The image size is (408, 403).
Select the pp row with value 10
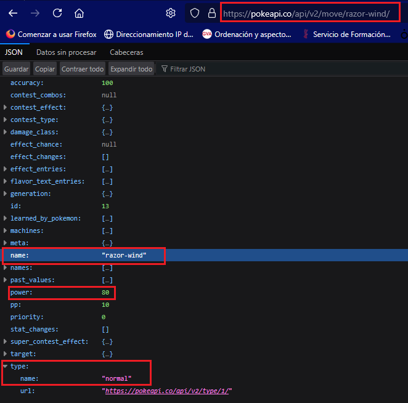204,304
